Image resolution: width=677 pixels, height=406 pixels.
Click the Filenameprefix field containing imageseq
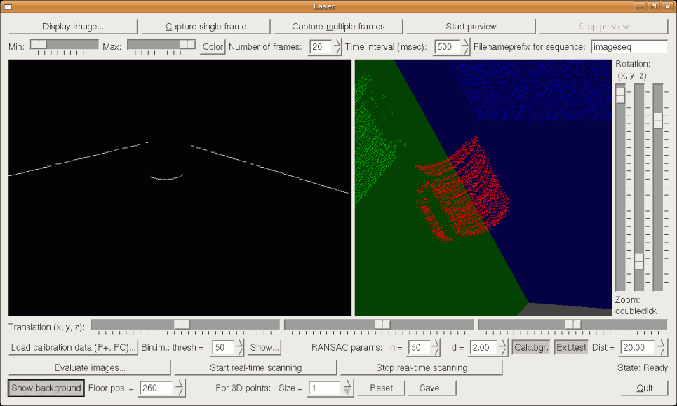[x=629, y=46]
